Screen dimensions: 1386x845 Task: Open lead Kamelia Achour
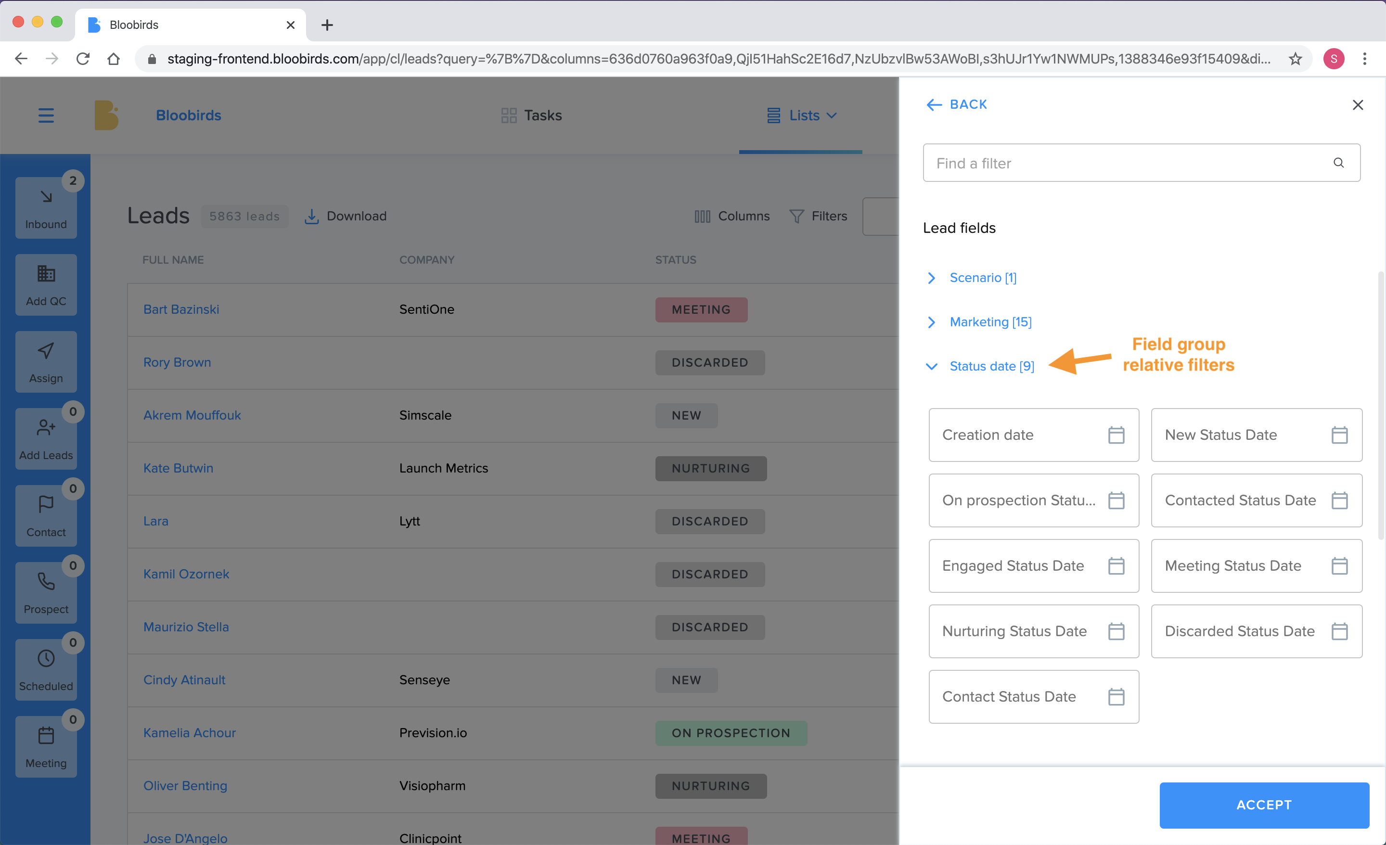click(190, 732)
